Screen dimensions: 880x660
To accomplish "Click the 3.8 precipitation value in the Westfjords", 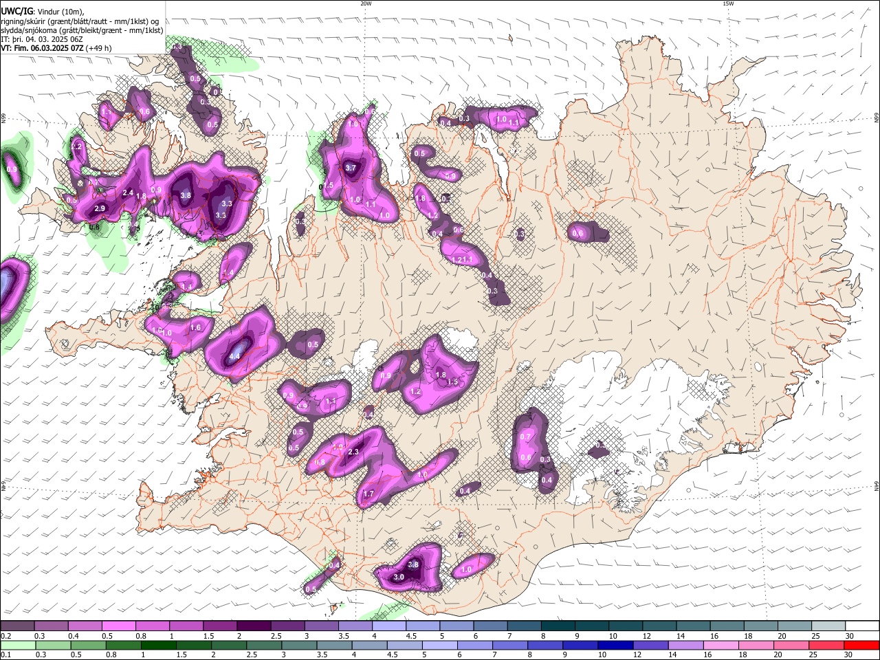I will [186, 195].
